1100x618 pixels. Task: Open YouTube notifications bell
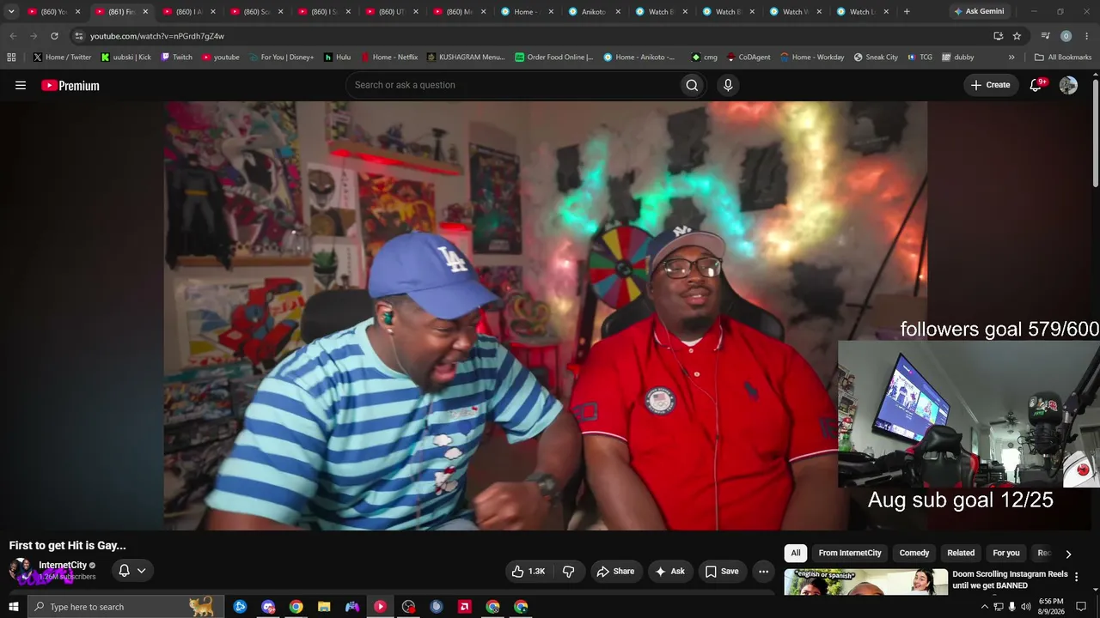pos(1036,85)
